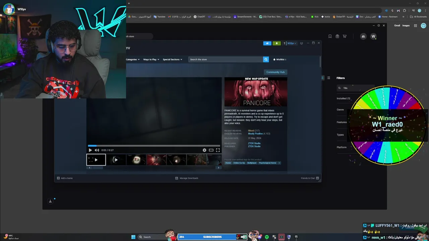429x241 pixels.
Task: Click the PANICORE header capsule image
Action: coord(256,92)
